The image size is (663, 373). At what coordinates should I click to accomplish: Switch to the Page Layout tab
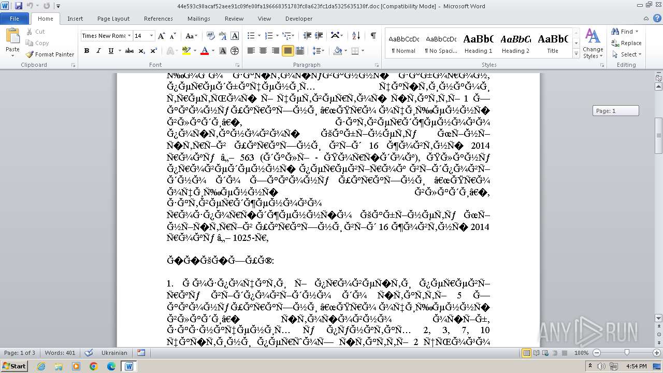pos(113,19)
